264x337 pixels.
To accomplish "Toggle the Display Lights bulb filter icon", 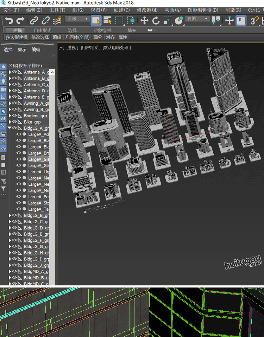I will click(4, 82).
